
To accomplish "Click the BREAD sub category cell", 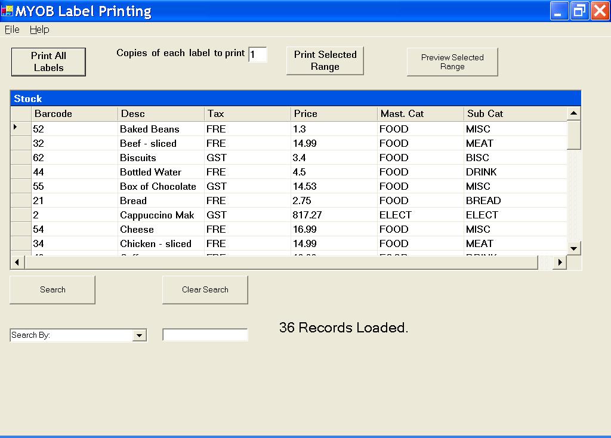I will 515,201.
